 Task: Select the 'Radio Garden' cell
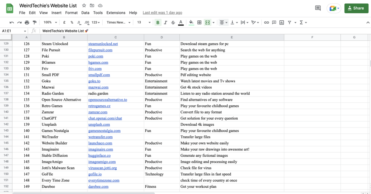pyautogui.click(x=64, y=93)
